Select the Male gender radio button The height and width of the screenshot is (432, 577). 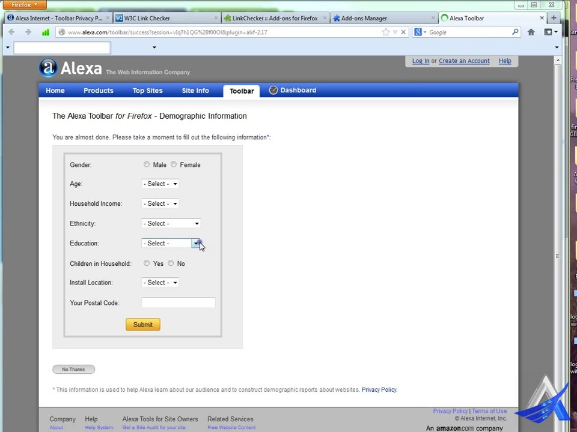tap(147, 164)
